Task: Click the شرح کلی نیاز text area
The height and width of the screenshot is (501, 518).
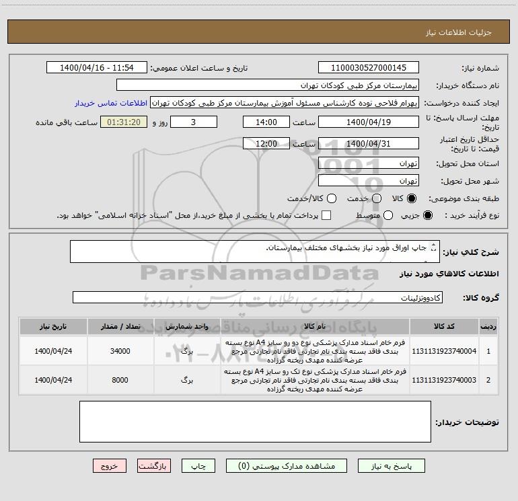Action: (255, 252)
